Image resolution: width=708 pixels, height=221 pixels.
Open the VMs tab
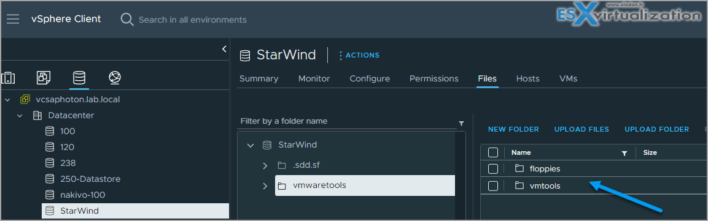[x=568, y=79]
